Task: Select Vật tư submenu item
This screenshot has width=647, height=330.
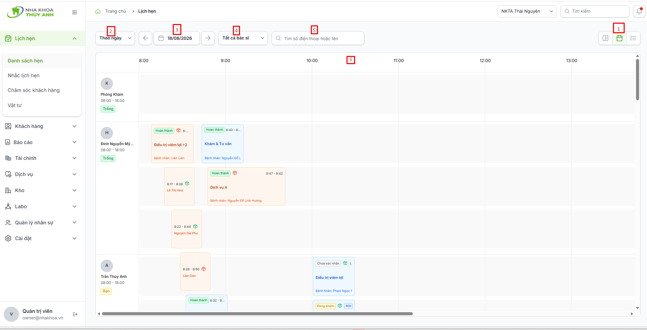Action: coord(42,105)
